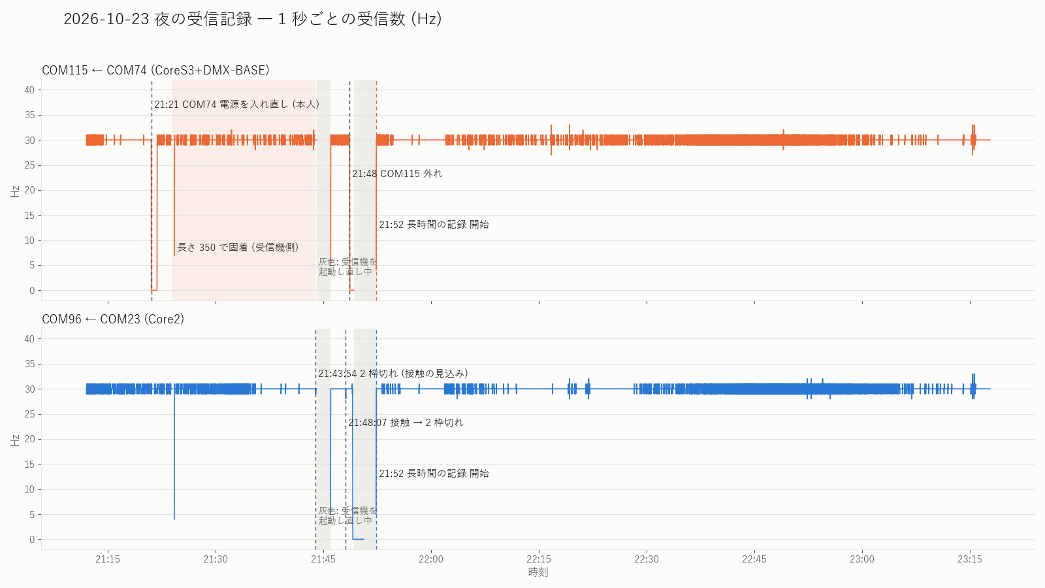Click the x-axis label "時刻"
Screen dimensions: 1045x588
[538, 572]
